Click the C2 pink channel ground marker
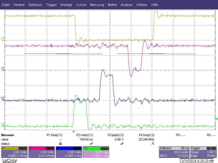The image size is (218, 163). pos(3,69)
